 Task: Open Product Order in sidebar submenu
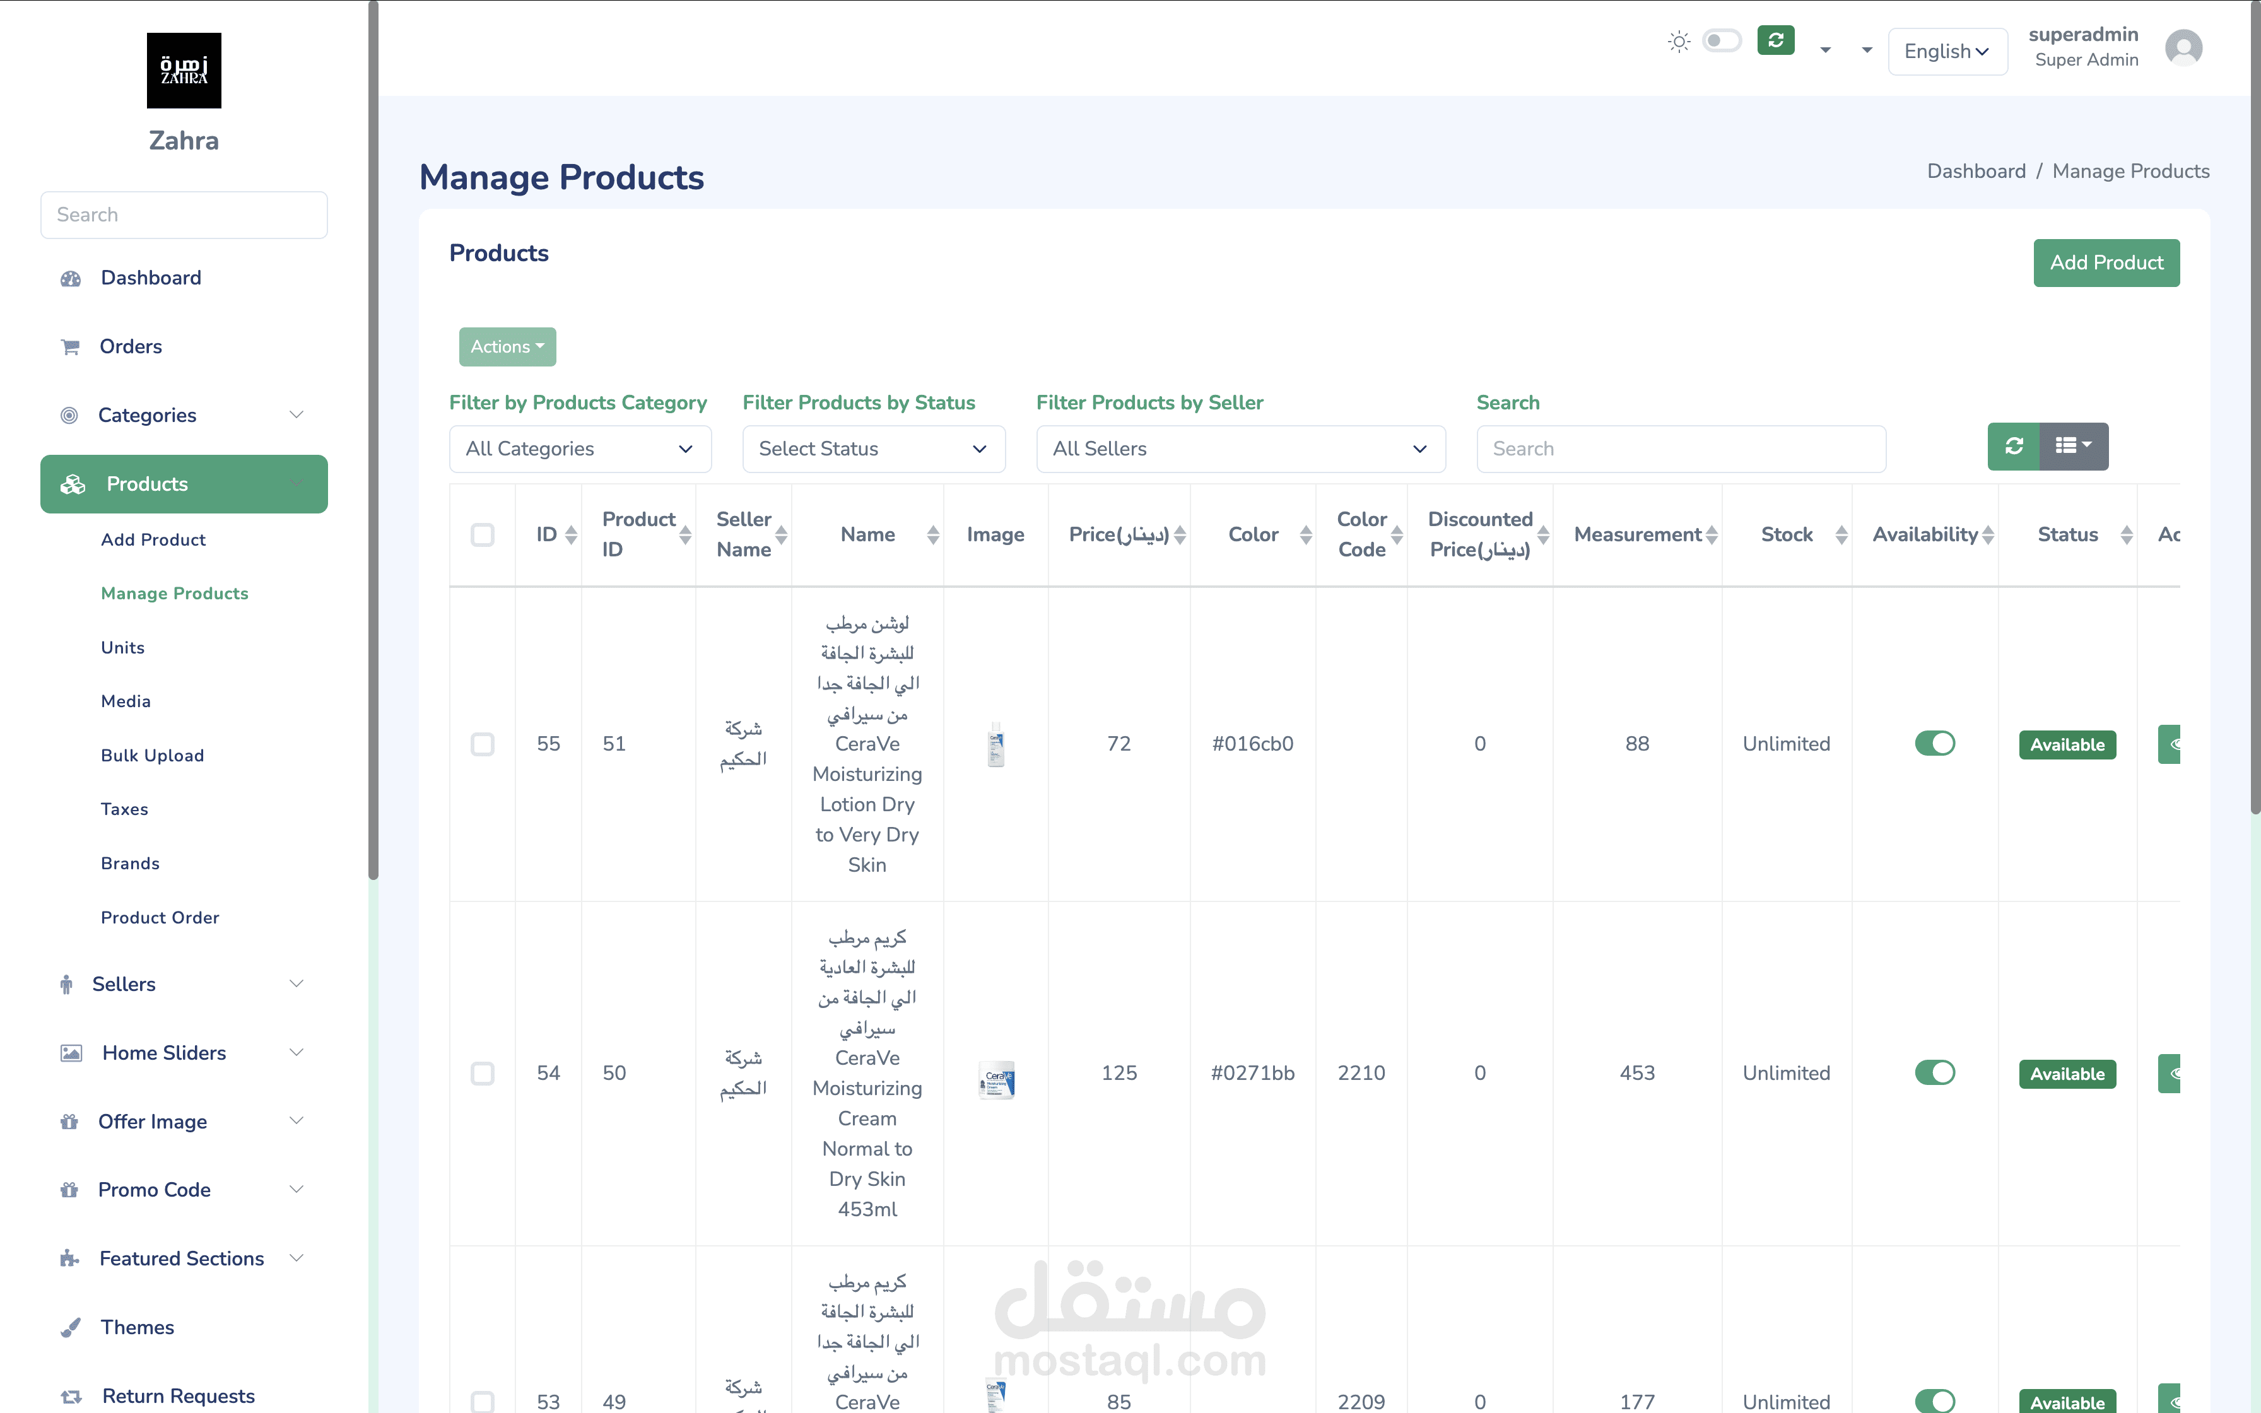(160, 918)
